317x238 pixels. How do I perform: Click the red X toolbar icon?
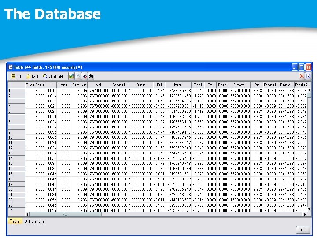tap(302, 76)
